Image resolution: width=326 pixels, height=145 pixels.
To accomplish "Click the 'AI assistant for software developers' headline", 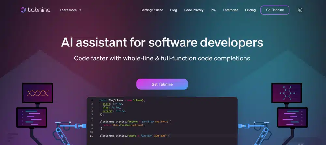I will pos(162,43).
